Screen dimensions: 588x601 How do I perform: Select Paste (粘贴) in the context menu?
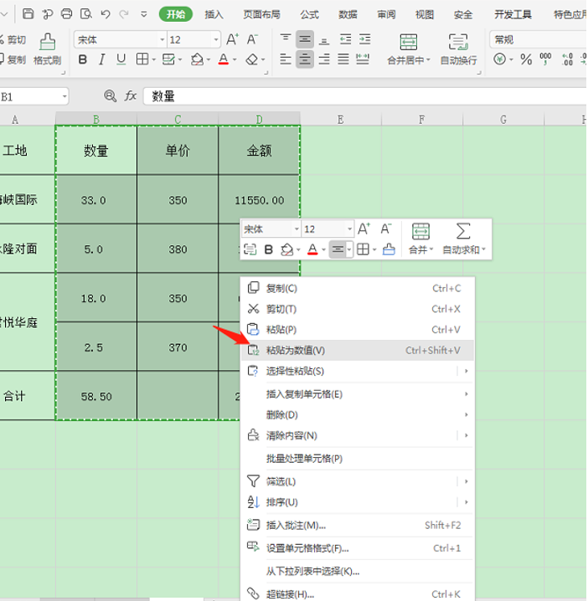(x=358, y=330)
